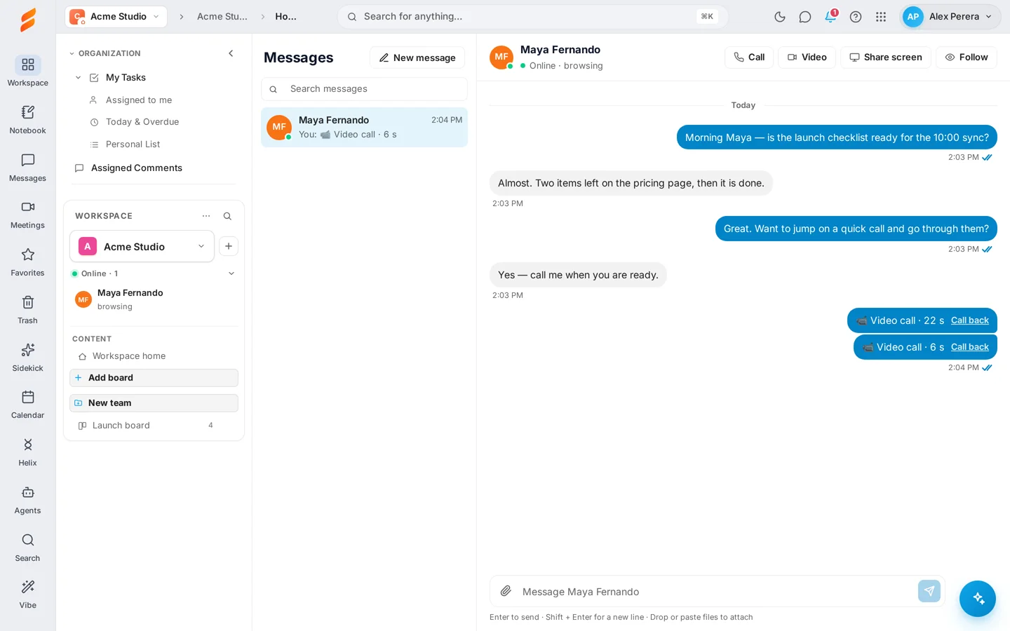Open the apps grid menu
Viewport: 1010px width, 631px height.
coord(881,17)
